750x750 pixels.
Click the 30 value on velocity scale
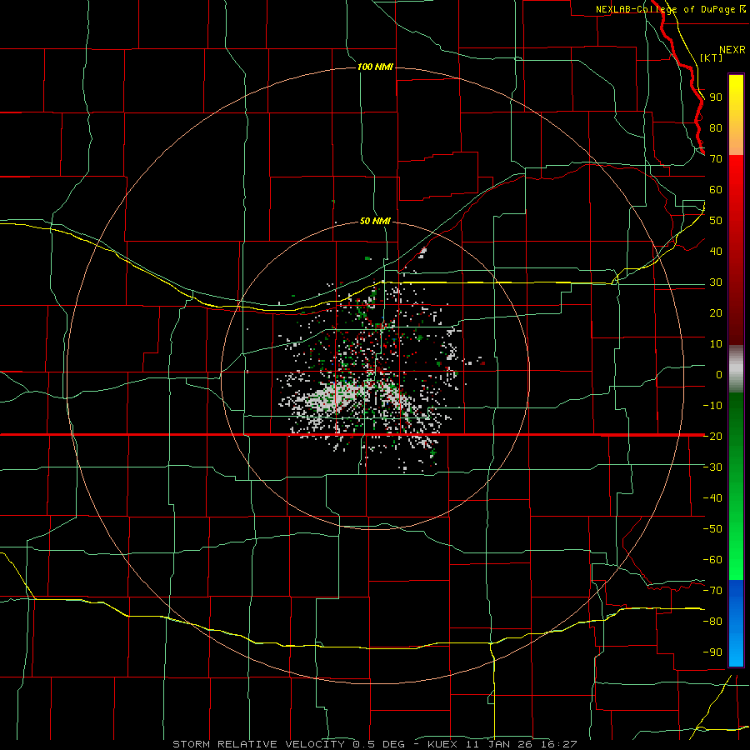pos(716,282)
